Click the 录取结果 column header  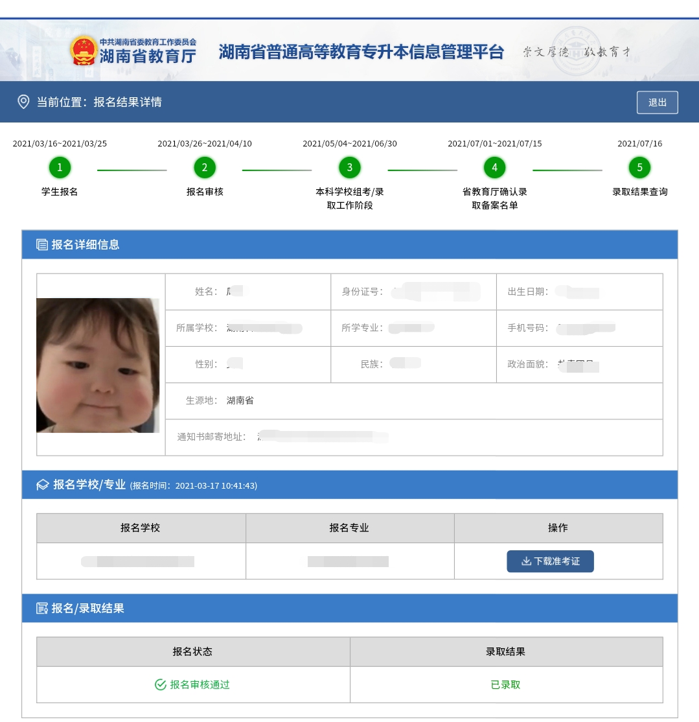tap(506, 651)
